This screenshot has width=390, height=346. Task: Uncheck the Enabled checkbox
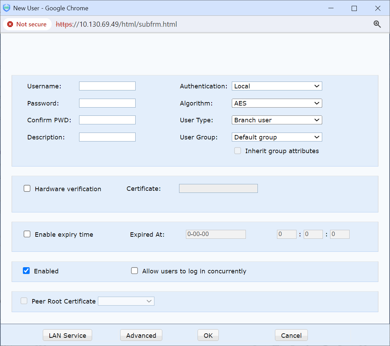point(26,271)
